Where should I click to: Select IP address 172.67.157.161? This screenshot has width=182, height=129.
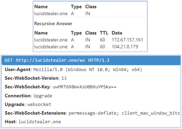click(127, 40)
